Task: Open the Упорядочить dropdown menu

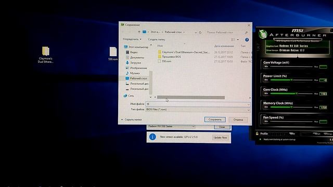Action: pyautogui.click(x=132, y=39)
